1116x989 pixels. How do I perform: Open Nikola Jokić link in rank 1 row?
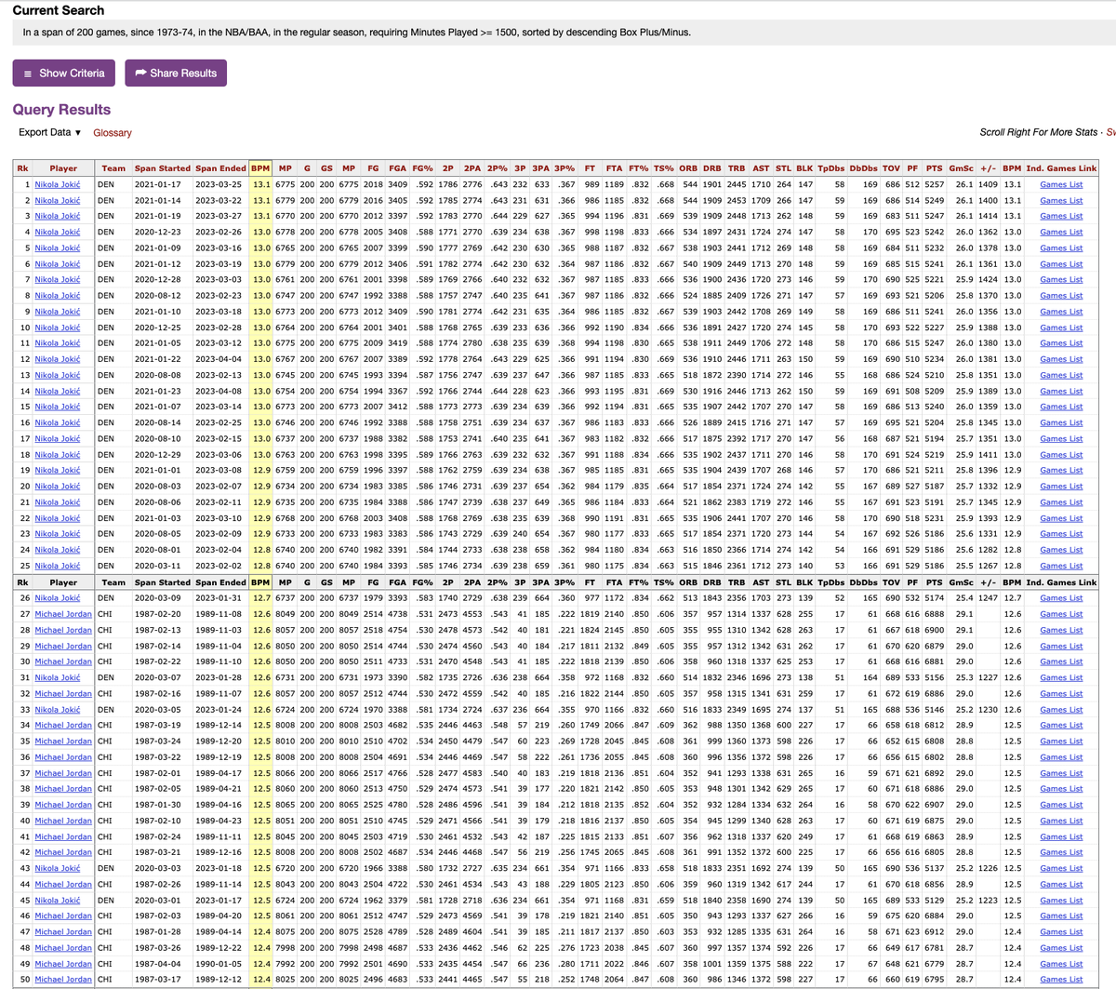(57, 184)
